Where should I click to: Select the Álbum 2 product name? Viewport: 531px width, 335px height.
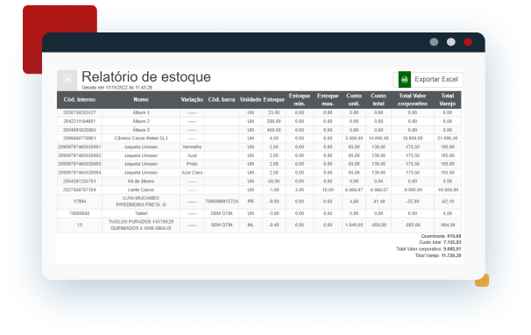pos(141,121)
